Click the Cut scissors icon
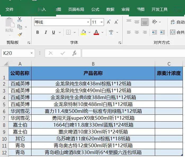 pos(20,20)
